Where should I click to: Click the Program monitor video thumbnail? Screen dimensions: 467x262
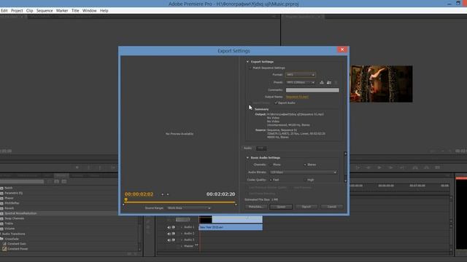[x=381, y=84]
